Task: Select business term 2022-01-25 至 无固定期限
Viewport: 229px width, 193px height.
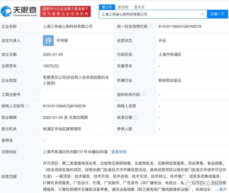Action: coord(65,118)
